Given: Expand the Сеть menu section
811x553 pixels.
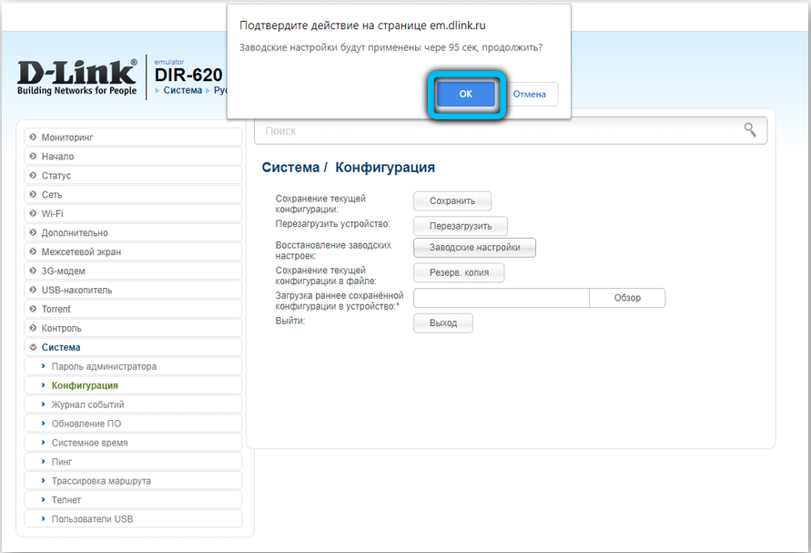Looking at the screenshot, I should click(133, 195).
